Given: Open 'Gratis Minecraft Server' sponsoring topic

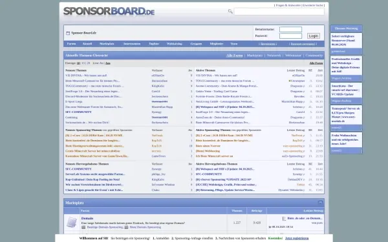Looking at the screenshot, I should pyautogui.click(x=92, y=151).
